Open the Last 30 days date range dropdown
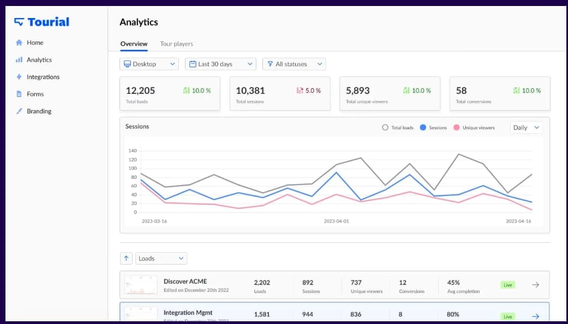The height and width of the screenshot is (324, 568). (x=220, y=64)
